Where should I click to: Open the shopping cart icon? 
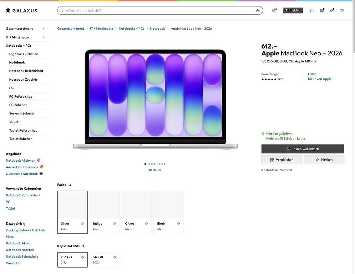[342, 10]
